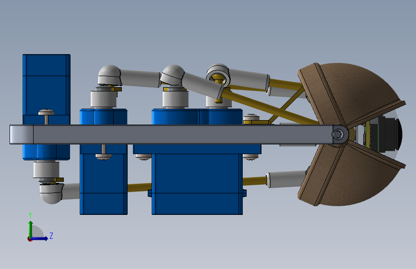Select the long gray horizontal beam
Image resolution: width=416 pixels, height=269 pixels.
pos(179,134)
